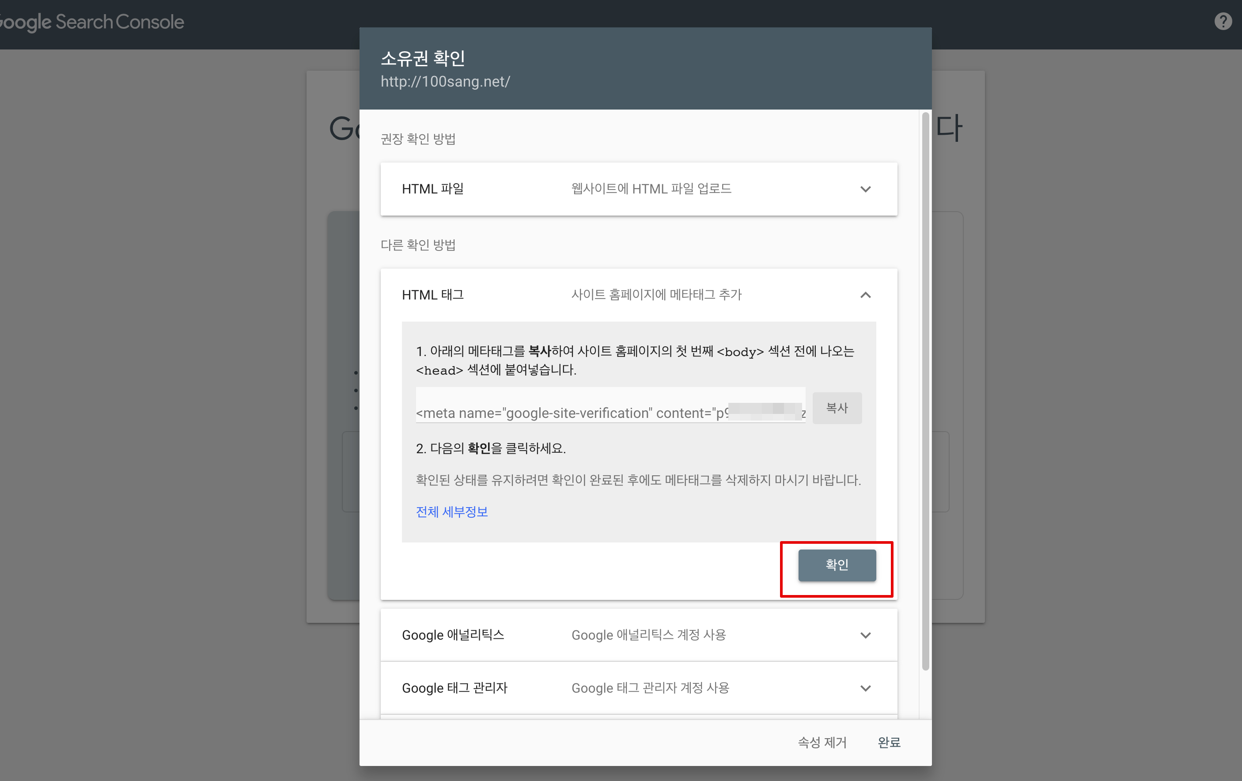Expand Google 애널리틱스 verification option

coord(639,635)
